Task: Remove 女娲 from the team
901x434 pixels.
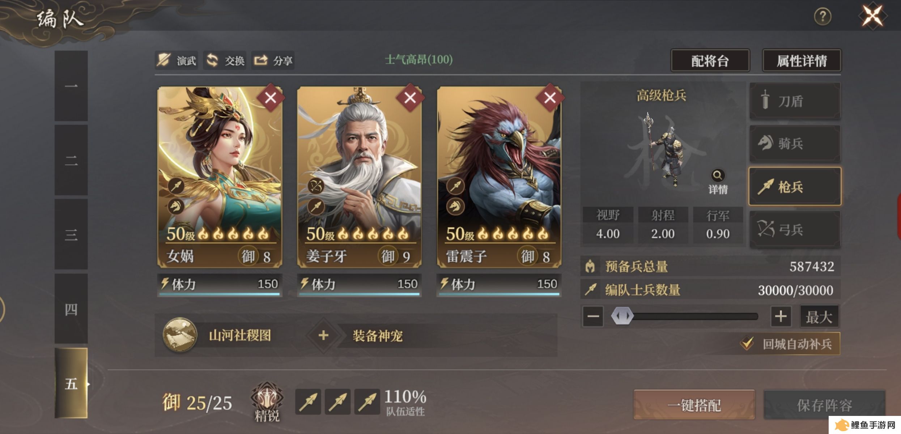Action: (x=271, y=98)
